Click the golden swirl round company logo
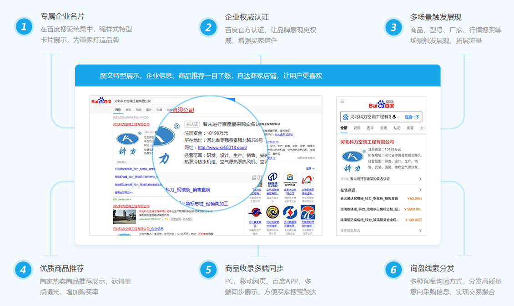Screen dimensions: 514x306 272,212
